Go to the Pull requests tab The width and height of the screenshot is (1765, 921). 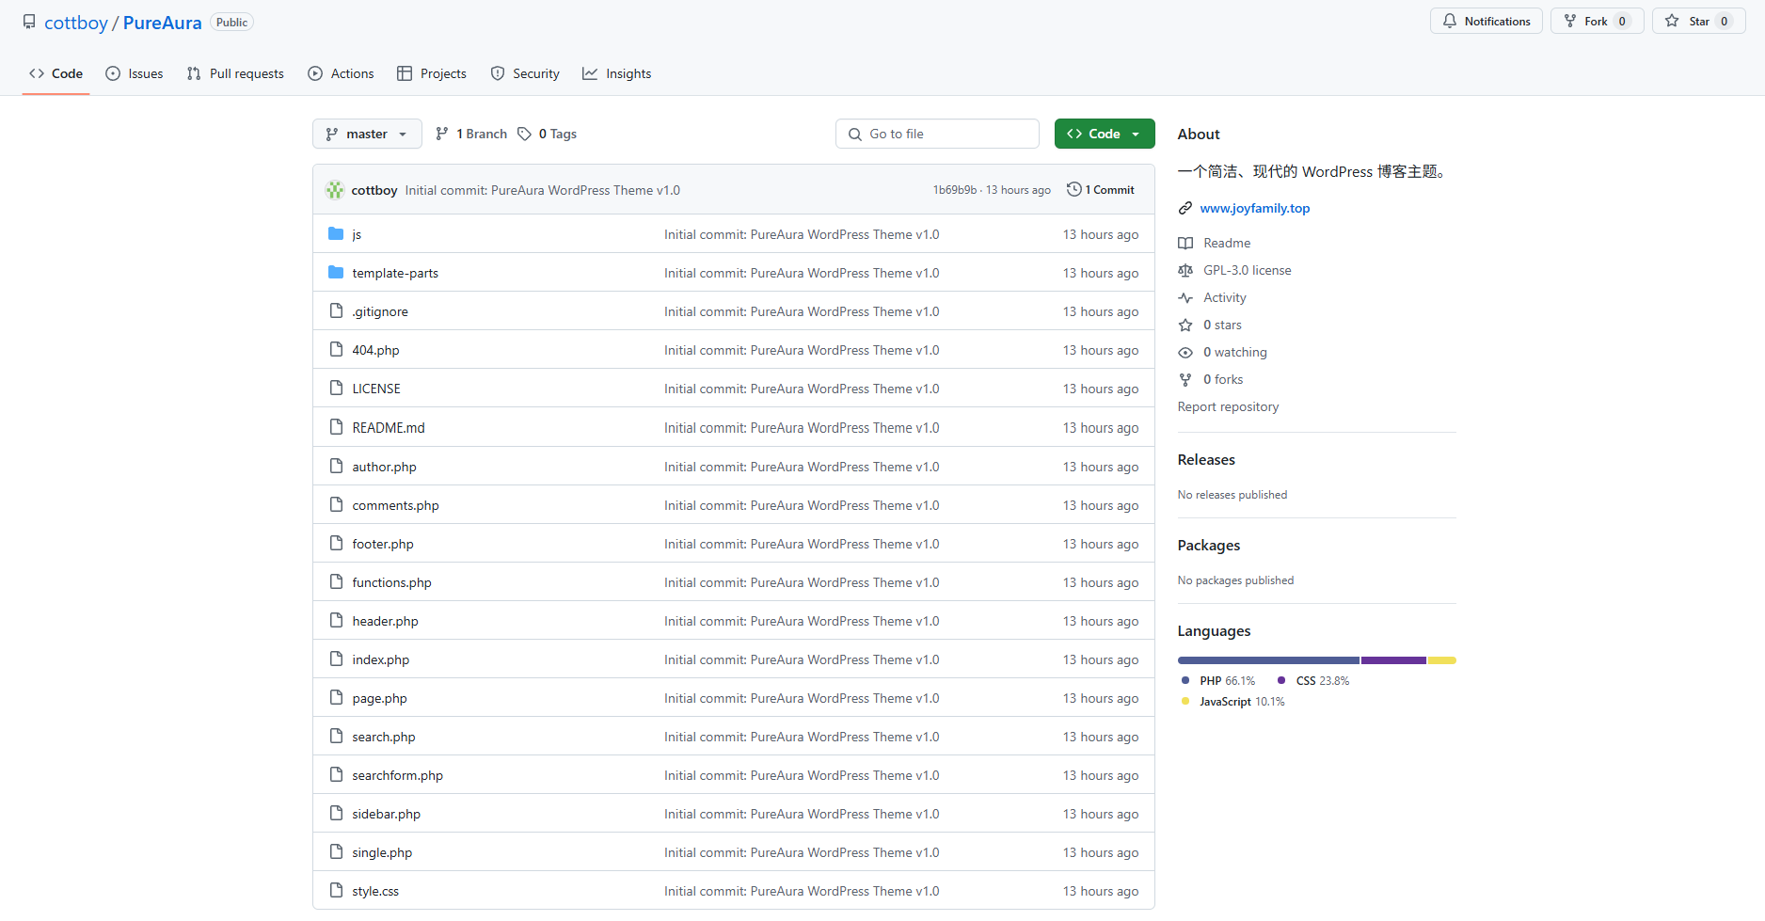235,73
